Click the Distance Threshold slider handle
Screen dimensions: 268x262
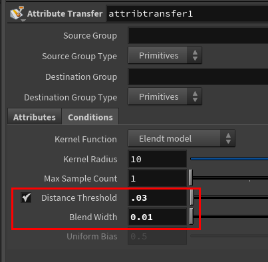tap(192, 197)
